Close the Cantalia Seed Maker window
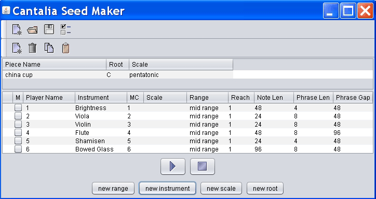 click(x=366, y=10)
